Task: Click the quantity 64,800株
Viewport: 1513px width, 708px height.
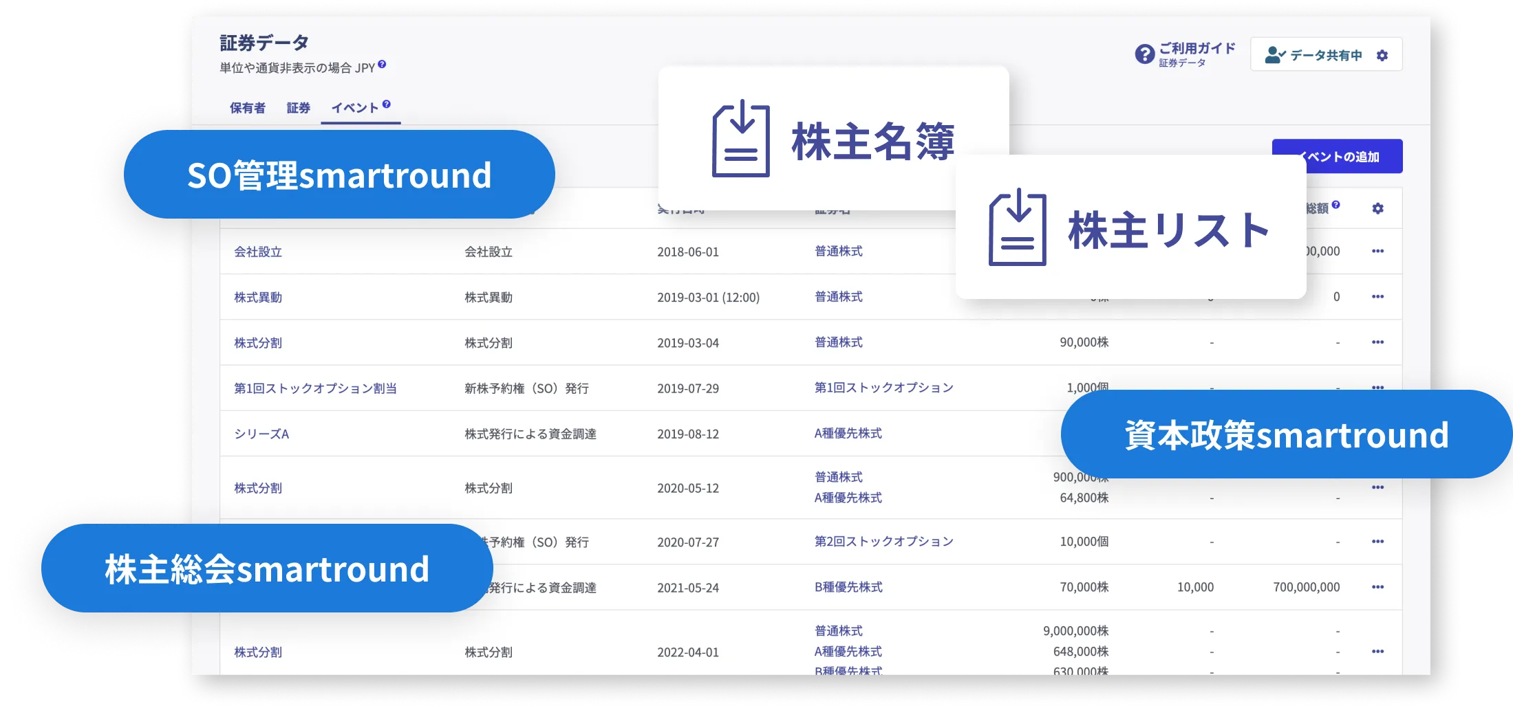Action: coord(1084,498)
